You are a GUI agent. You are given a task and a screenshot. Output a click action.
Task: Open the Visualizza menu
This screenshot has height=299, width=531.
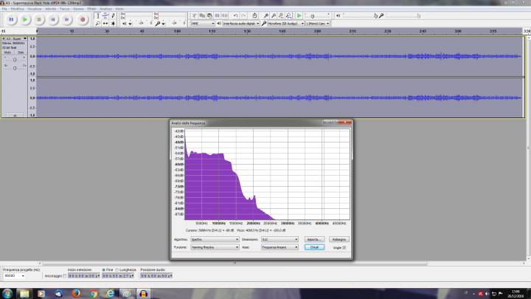coord(34,9)
